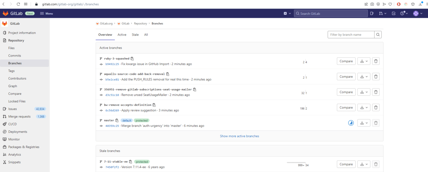Compare the aqualls-source-code-add-back-removal branch
Screen dimensions: 428x172
(x=346, y=77)
